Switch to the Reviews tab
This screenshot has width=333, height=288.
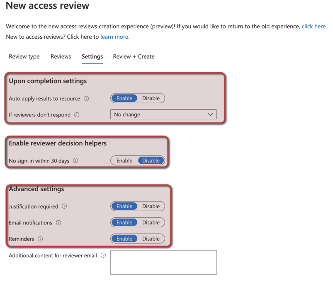[x=61, y=57]
